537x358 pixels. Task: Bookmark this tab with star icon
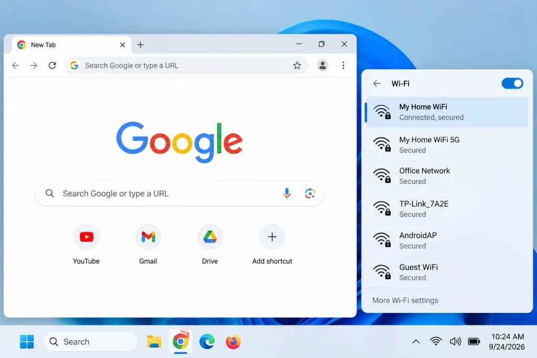click(x=297, y=66)
